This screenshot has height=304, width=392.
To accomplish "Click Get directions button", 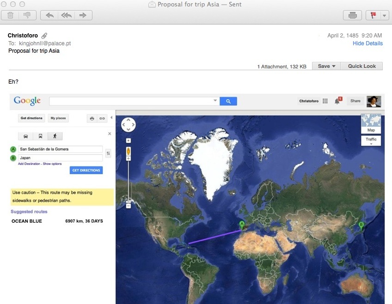I will [x=31, y=118].
